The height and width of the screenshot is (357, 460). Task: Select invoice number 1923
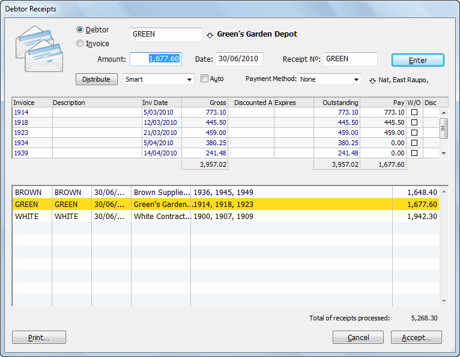coord(21,133)
